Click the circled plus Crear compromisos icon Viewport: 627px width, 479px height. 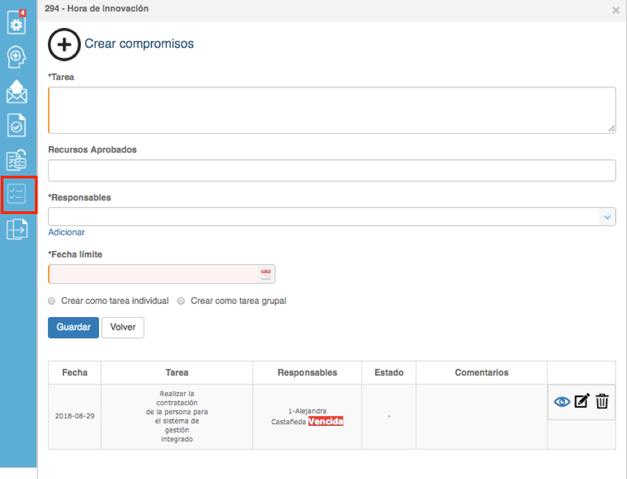[x=64, y=45]
